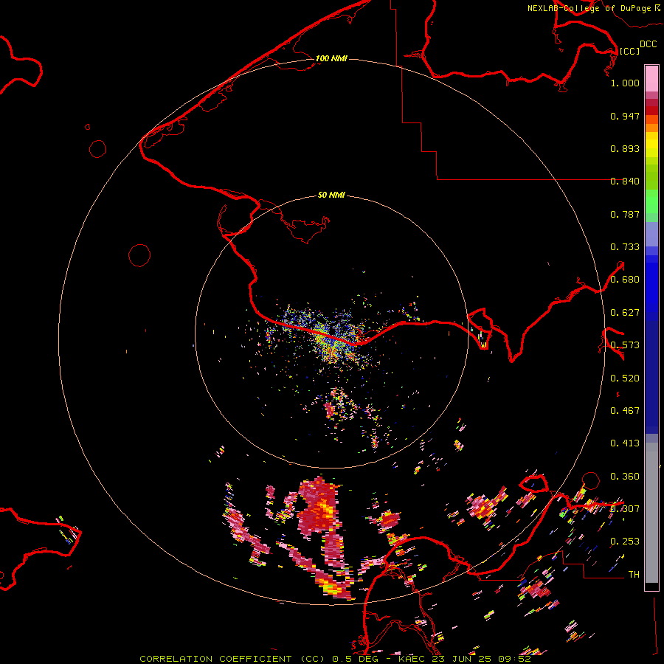The width and height of the screenshot is (664, 664).
Task: Click the 0.413 scale value
Action: [x=625, y=443]
